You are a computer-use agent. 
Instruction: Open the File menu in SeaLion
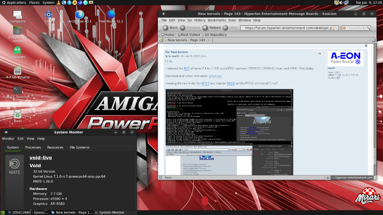pos(164,20)
